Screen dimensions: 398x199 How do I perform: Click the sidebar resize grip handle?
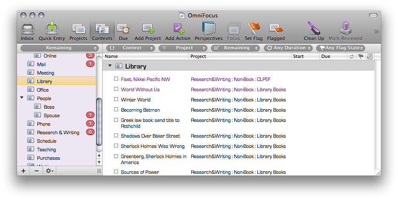pos(99,171)
